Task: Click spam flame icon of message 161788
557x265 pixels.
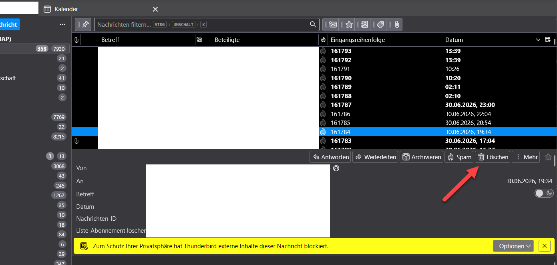Action: coord(323,96)
